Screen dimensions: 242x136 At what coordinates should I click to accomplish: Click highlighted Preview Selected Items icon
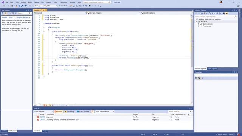(x=227, y=14)
